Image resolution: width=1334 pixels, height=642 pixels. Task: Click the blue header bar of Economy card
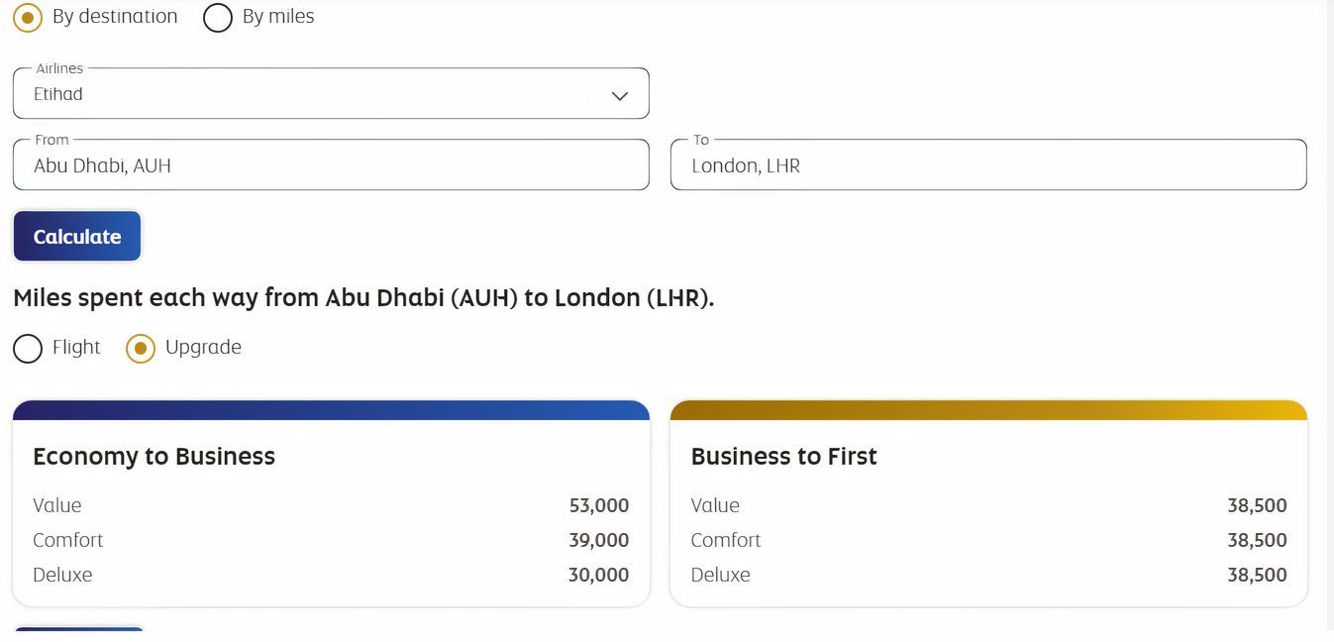coord(331,410)
